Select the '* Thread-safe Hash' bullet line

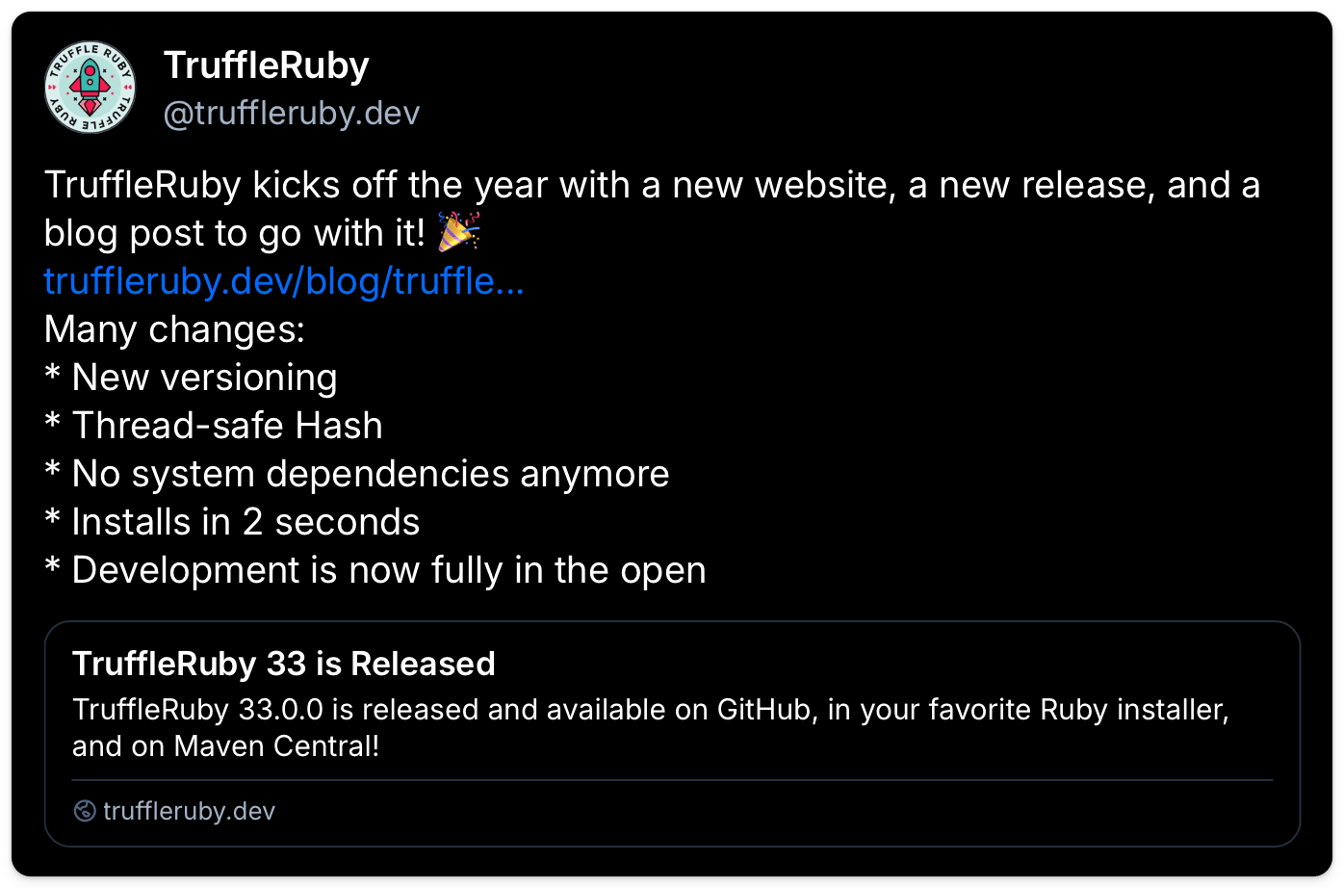(x=214, y=426)
